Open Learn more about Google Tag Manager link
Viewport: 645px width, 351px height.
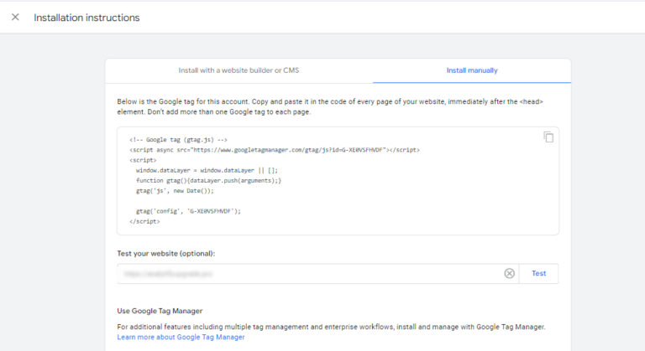pos(181,337)
